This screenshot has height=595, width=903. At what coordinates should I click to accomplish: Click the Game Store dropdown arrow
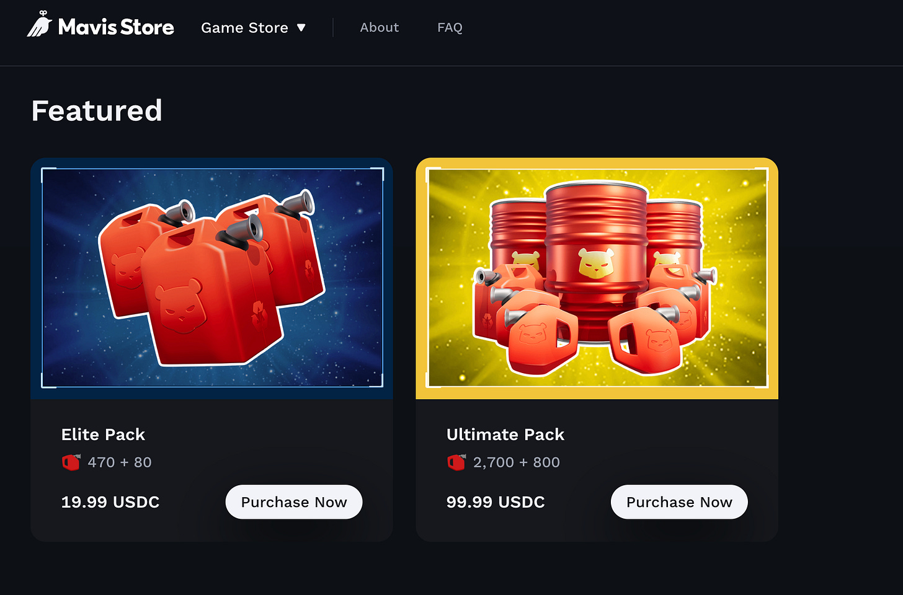pos(301,28)
